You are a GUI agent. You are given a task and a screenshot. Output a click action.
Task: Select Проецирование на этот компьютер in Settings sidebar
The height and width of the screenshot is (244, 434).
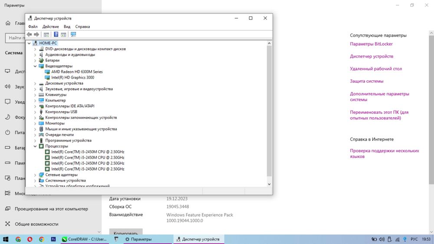pyautogui.click(x=51, y=209)
